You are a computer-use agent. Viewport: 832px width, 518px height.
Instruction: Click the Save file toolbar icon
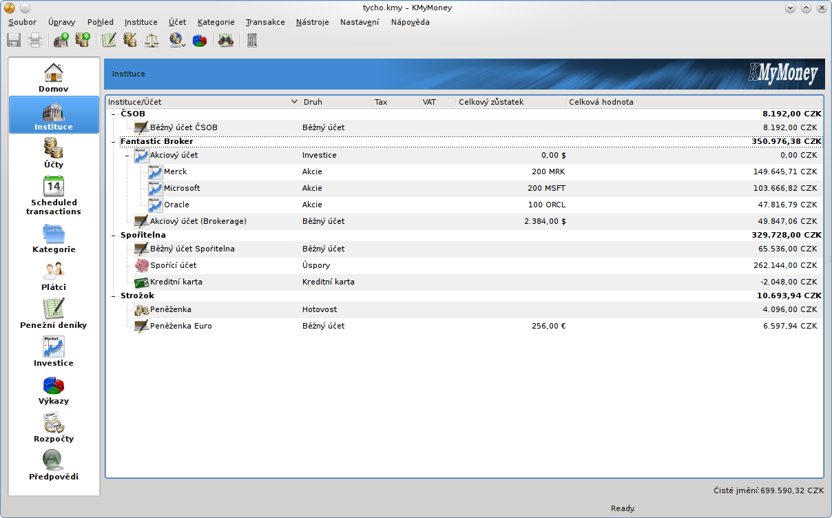[14, 41]
